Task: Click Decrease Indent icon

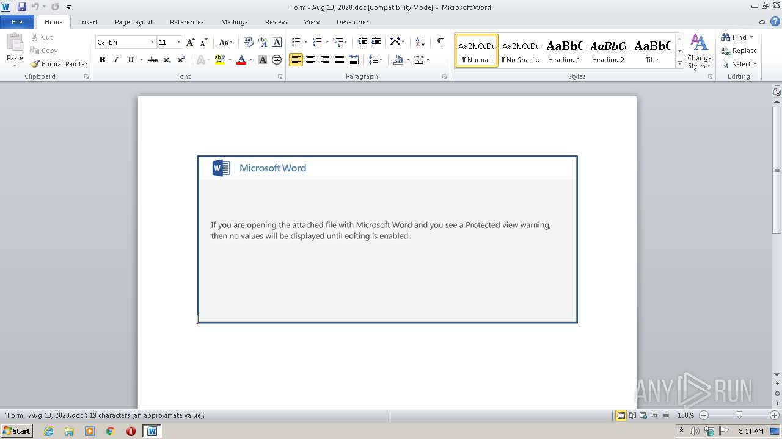Action: (x=362, y=42)
